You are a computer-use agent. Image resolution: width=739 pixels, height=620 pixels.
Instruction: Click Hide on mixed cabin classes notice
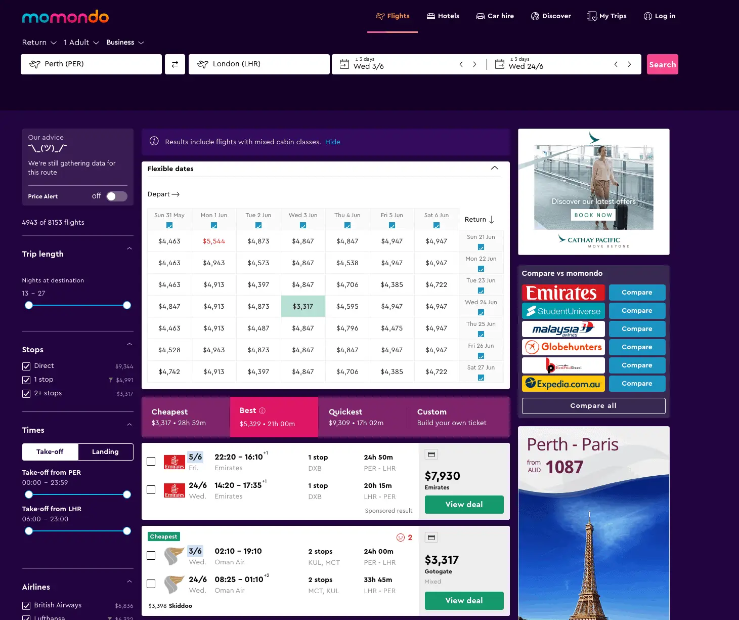tap(332, 142)
